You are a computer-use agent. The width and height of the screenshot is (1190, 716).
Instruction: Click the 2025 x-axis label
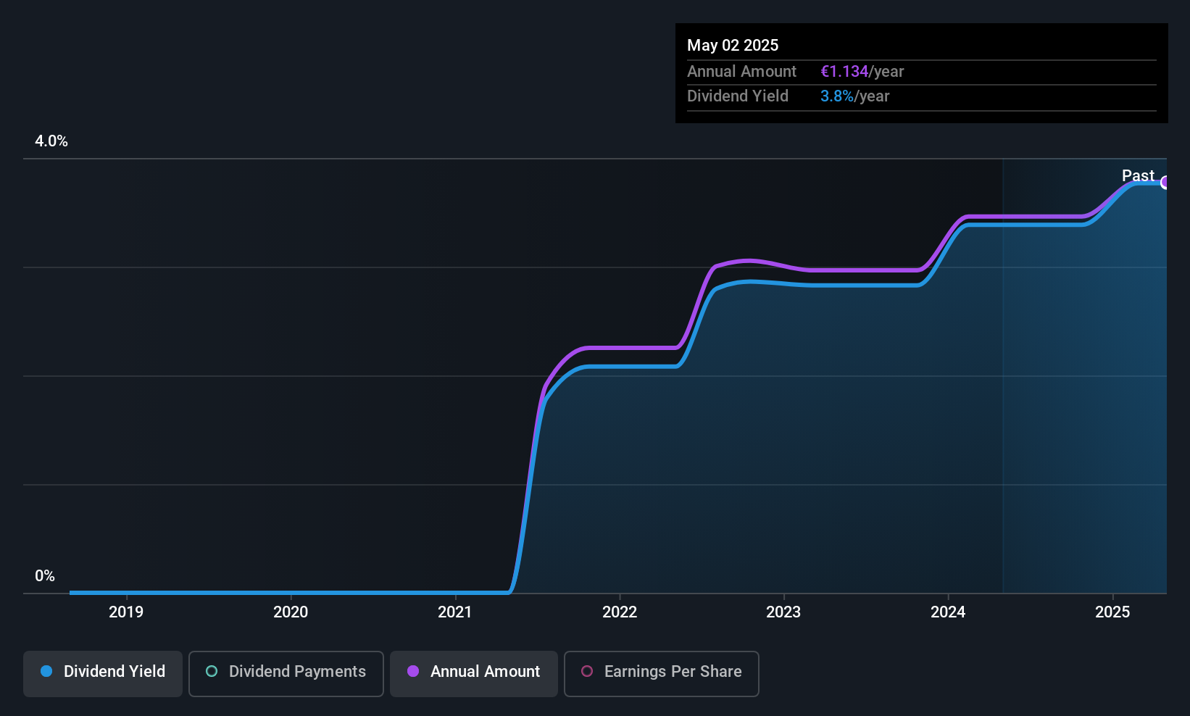click(1112, 612)
